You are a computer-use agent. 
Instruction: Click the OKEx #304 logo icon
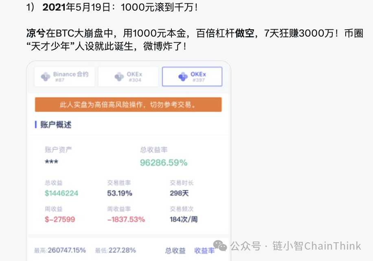coord(119,76)
